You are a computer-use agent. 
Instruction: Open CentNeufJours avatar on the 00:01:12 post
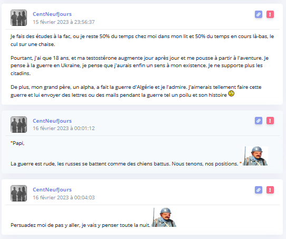[19, 124]
